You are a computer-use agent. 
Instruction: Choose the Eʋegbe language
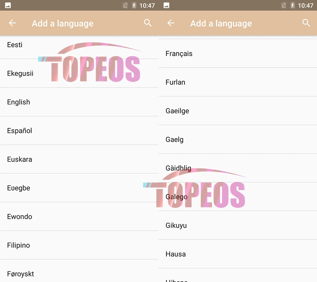[x=79, y=188]
